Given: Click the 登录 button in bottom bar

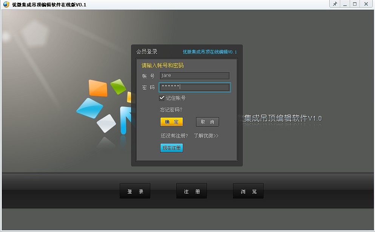Looking at the screenshot, I should point(135,191).
